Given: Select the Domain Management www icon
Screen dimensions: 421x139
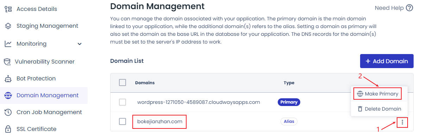Looking at the screenshot, I should 8,95.
